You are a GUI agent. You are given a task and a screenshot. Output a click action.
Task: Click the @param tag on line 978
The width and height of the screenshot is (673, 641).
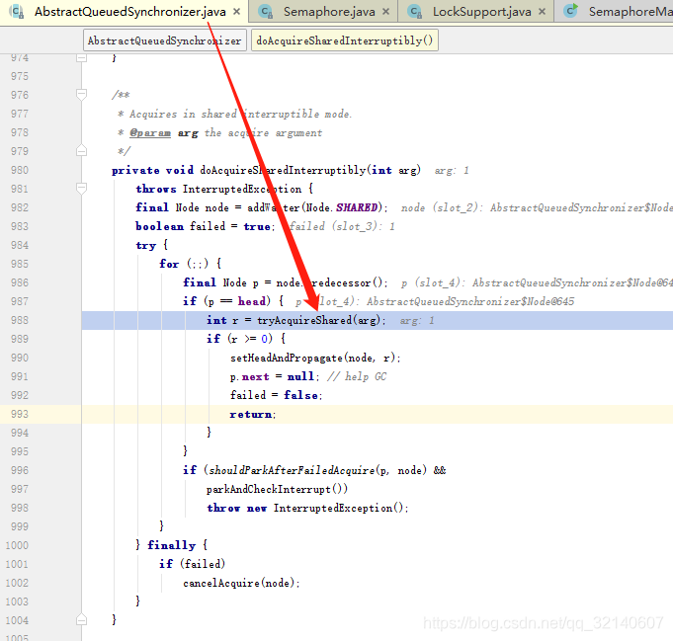pyautogui.click(x=150, y=133)
